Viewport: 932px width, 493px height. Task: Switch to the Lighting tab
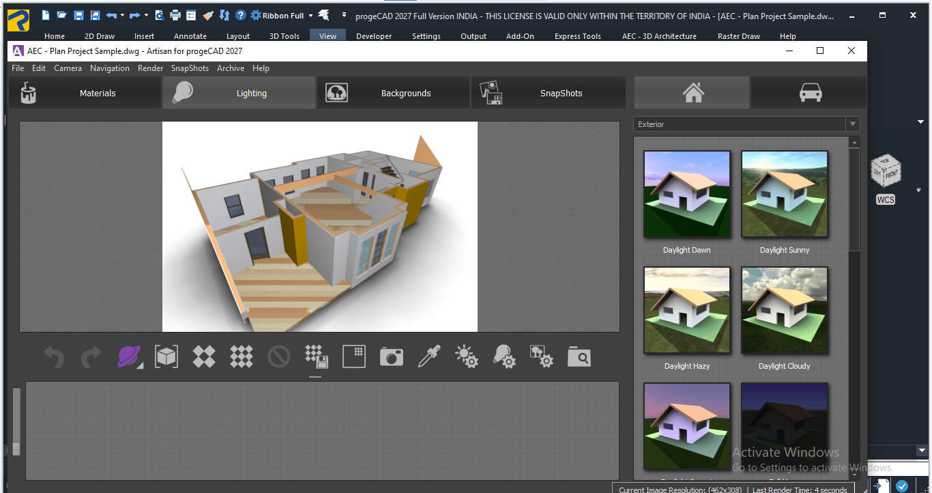pos(239,93)
